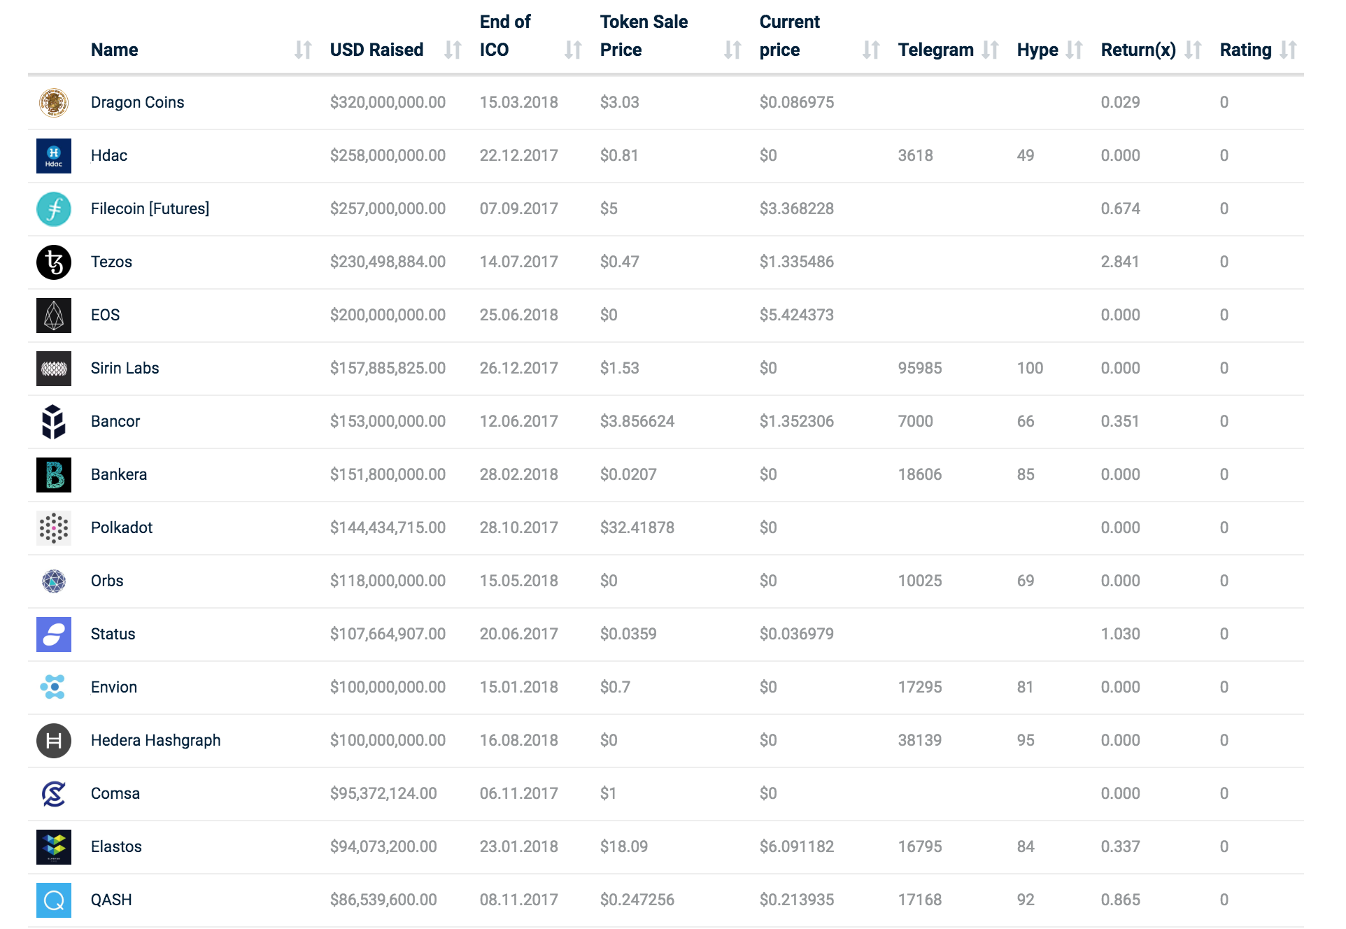Sort by USD Raised arrows
1346x929 pixels.
point(453,50)
